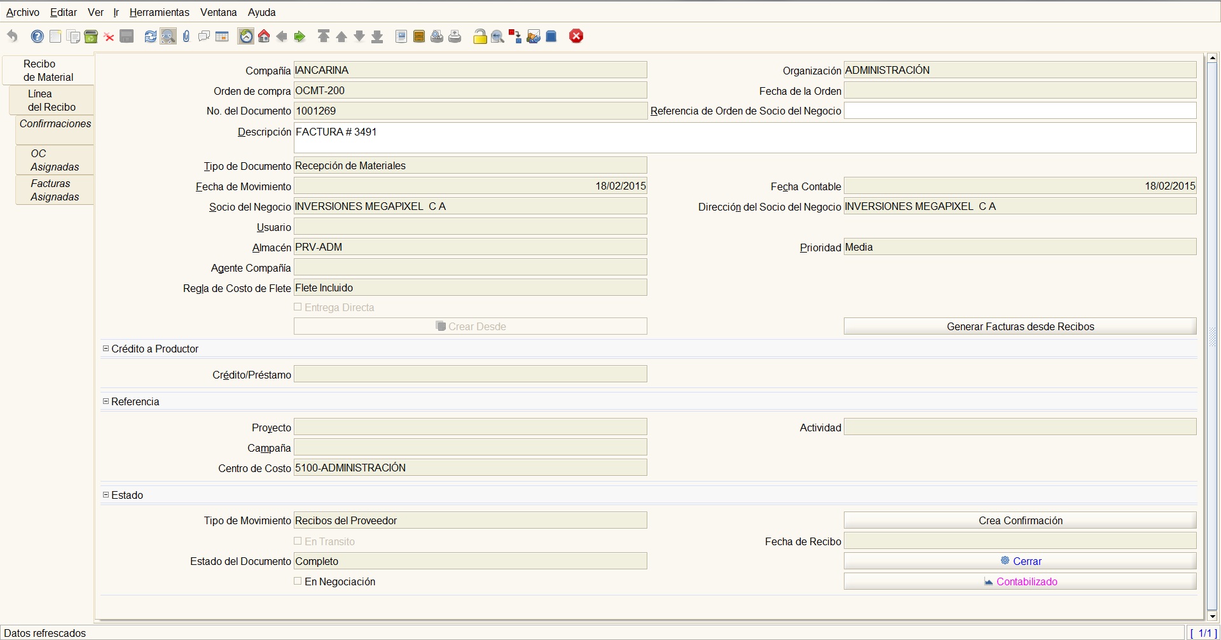The width and height of the screenshot is (1221, 640).
Task: Click the Undo changes arrow icon
Action: tap(12, 36)
